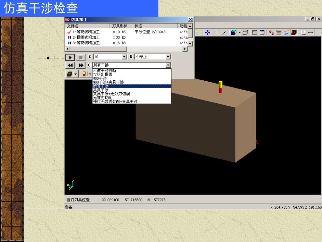Screen dimensions: 322x242
Task: Click the rewind double-arrow button
Action: point(70,66)
